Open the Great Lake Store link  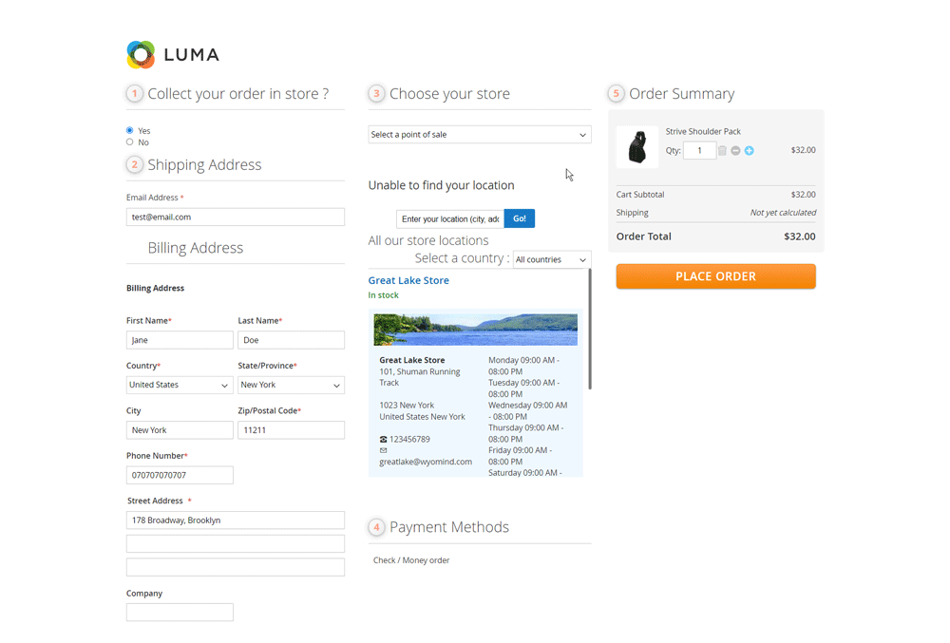click(x=408, y=280)
